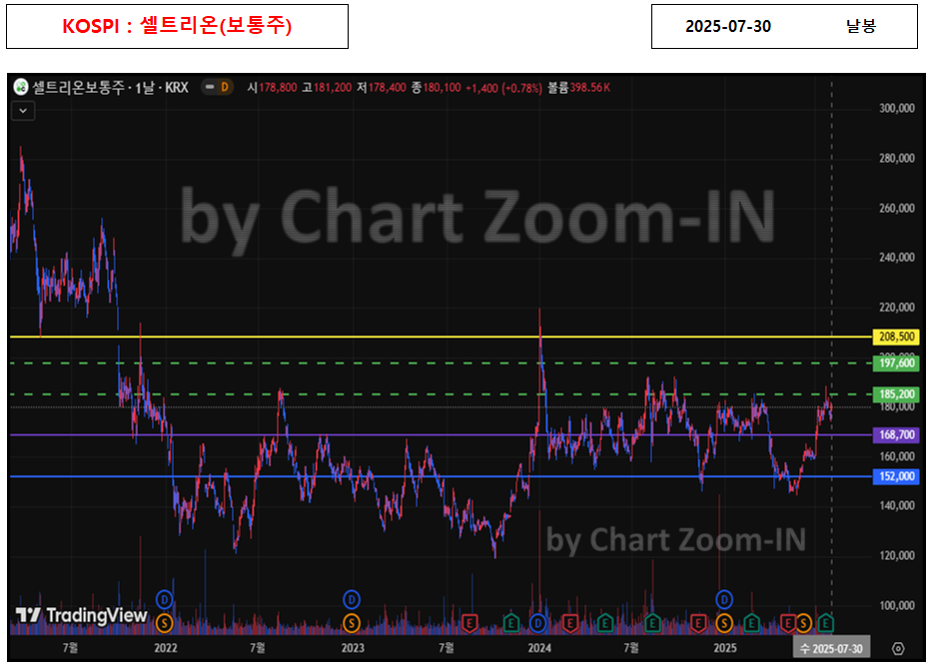Click the blue D dividend marker above 2022
This screenshot has width=931, height=665.
[x=165, y=599]
